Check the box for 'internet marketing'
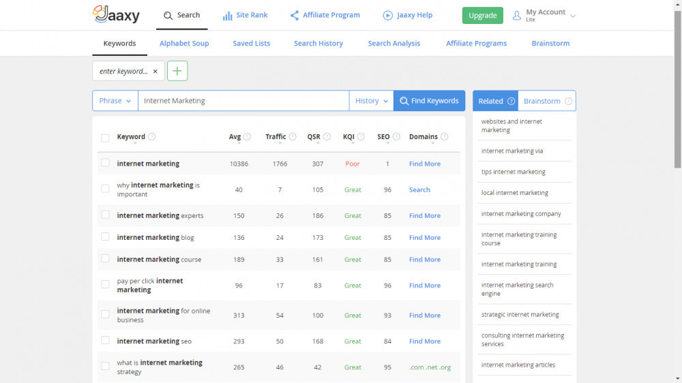 pyautogui.click(x=105, y=163)
